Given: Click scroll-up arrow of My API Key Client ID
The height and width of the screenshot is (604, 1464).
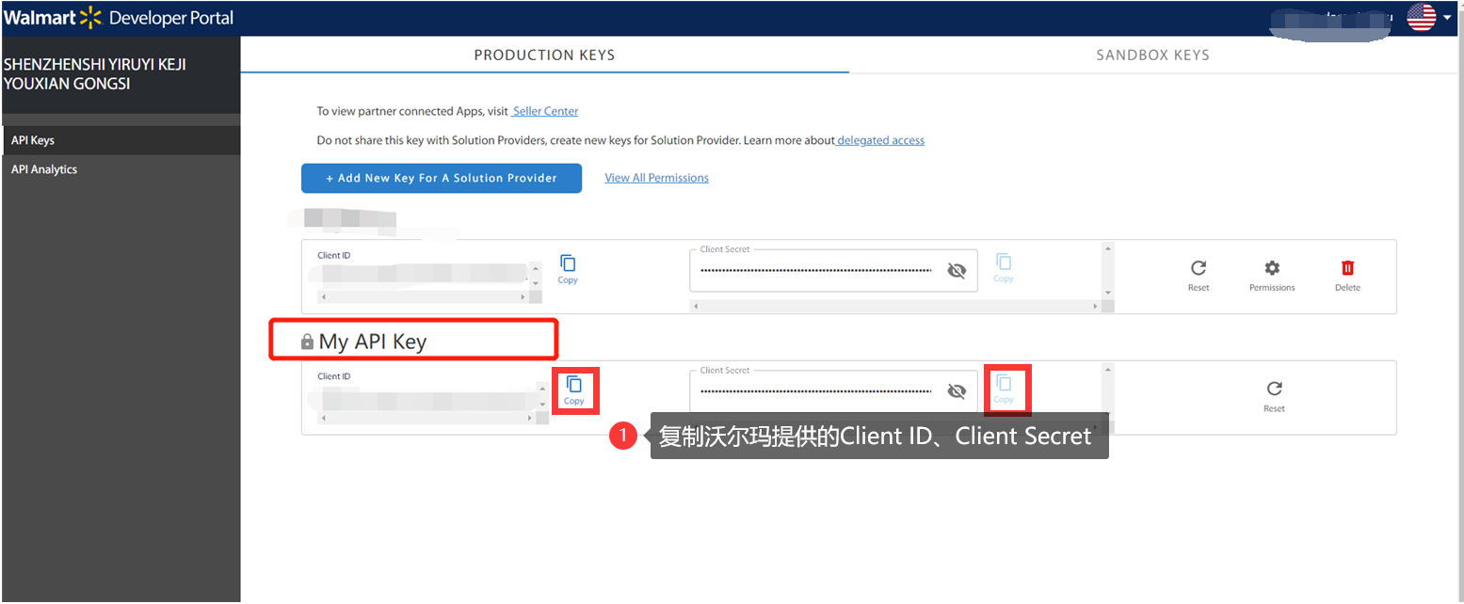Looking at the screenshot, I should (x=543, y=388).
